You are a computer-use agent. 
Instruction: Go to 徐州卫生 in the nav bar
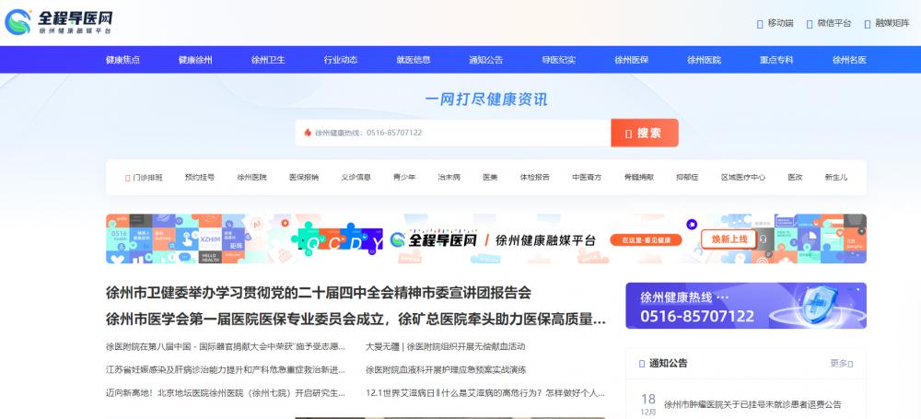click(x=268, y=60)
